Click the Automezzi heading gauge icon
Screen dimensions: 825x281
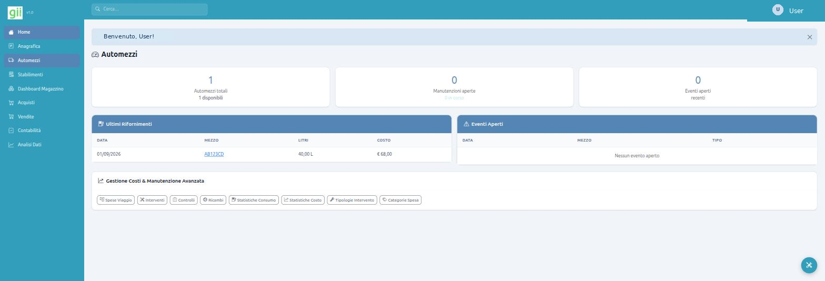pos(95,55)
